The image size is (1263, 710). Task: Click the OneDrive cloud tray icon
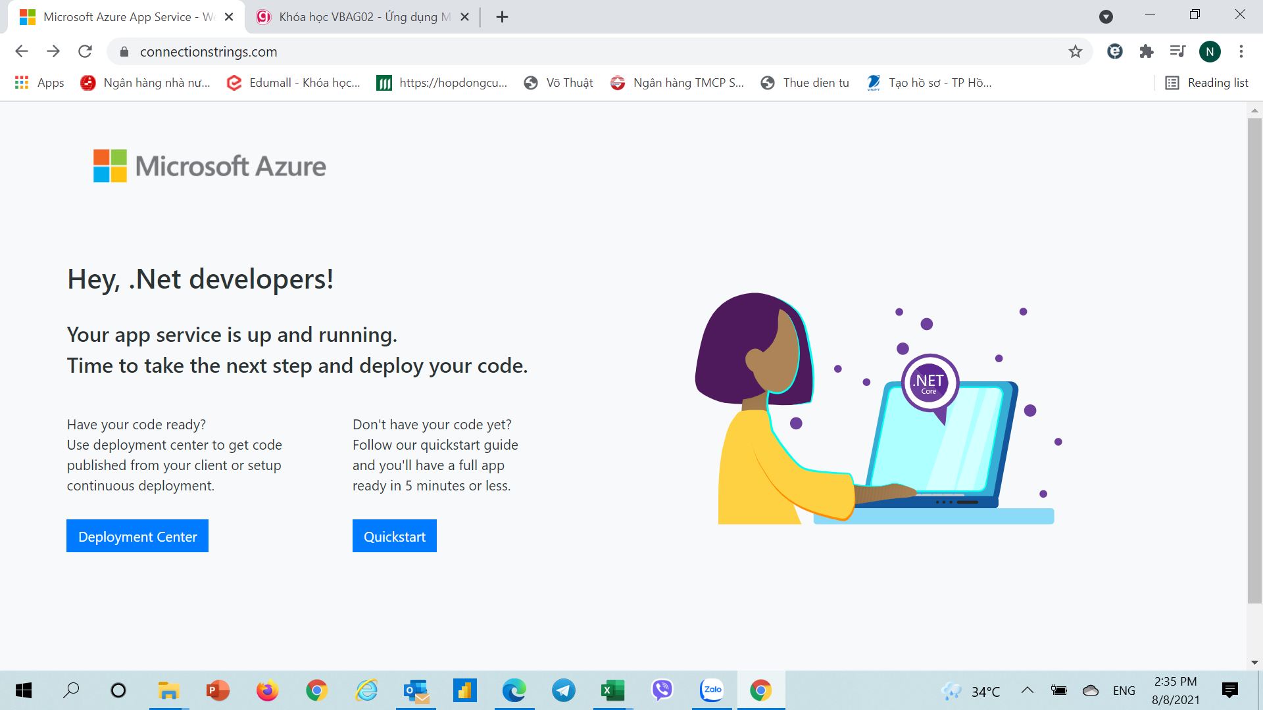[x=1091, y=690]
